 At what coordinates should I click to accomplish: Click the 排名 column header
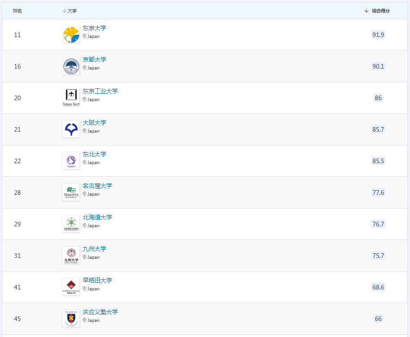click(17, 10)
